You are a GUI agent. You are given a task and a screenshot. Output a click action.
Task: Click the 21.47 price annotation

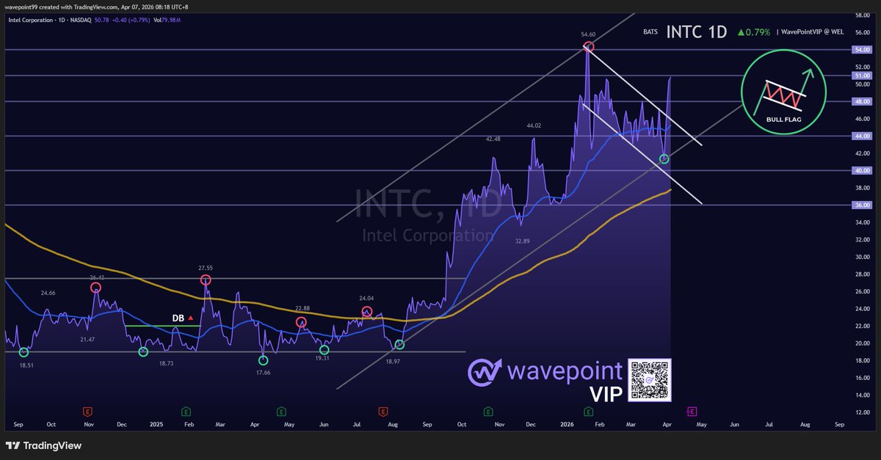click(87, 339)
